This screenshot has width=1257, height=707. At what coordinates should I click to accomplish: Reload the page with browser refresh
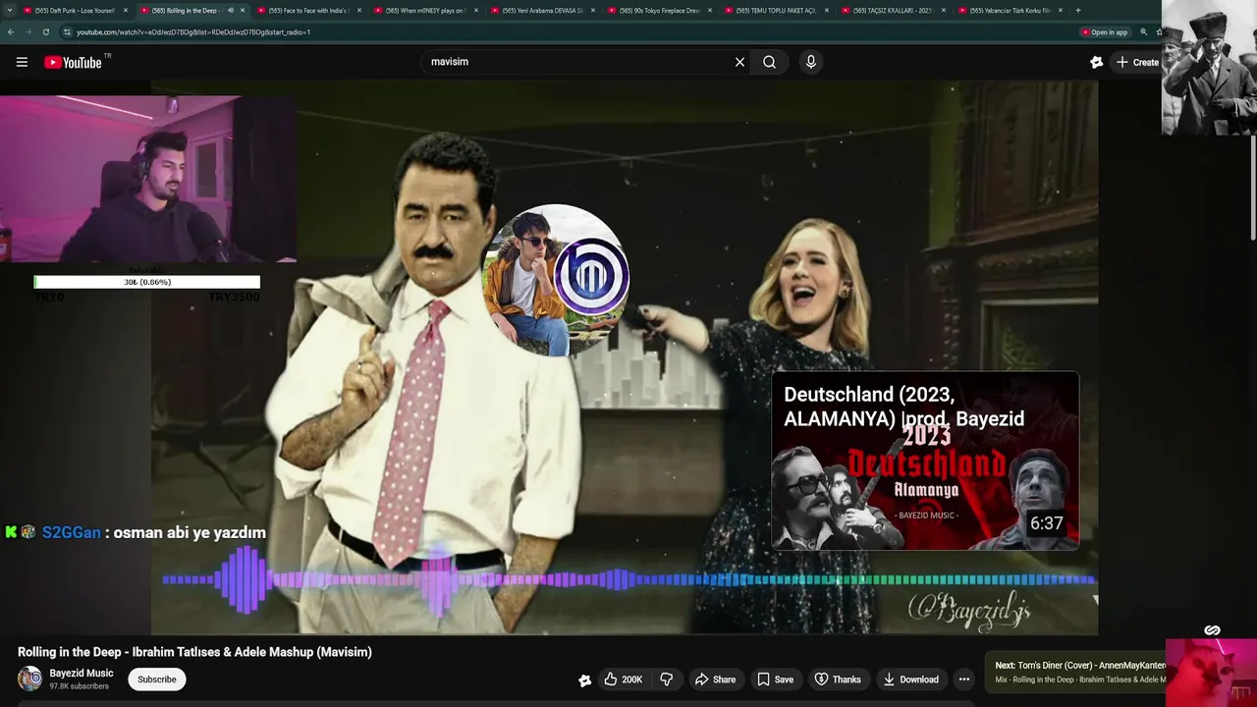point(46,31)
